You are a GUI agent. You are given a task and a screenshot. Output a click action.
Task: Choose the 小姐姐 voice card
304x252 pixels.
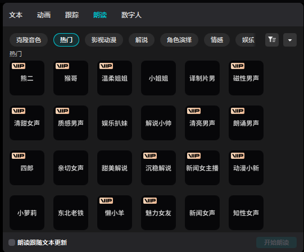tap(158, 78)
